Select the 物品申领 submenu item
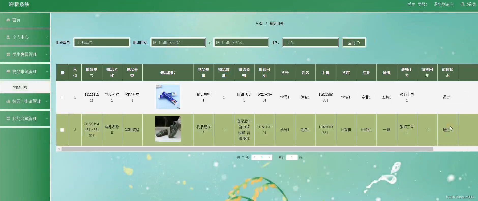Viewport: 478px width, 201px height. pyautogui.click(x=25, y=87)
